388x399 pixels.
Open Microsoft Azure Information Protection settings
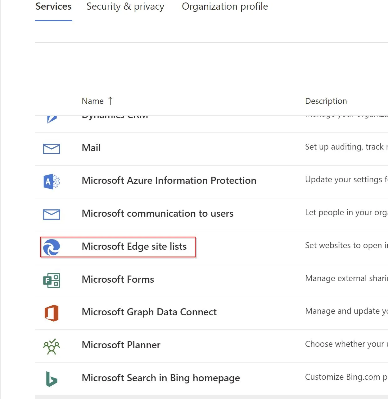[169, 180]
